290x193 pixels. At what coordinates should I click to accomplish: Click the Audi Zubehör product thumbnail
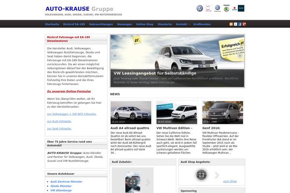pos(132,181)
